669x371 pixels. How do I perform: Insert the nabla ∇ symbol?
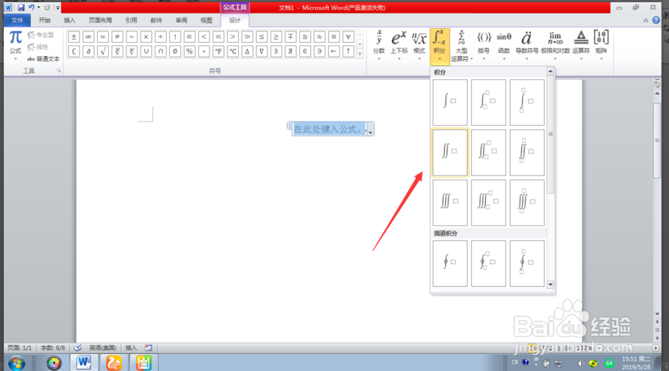(x=262, y=52)
